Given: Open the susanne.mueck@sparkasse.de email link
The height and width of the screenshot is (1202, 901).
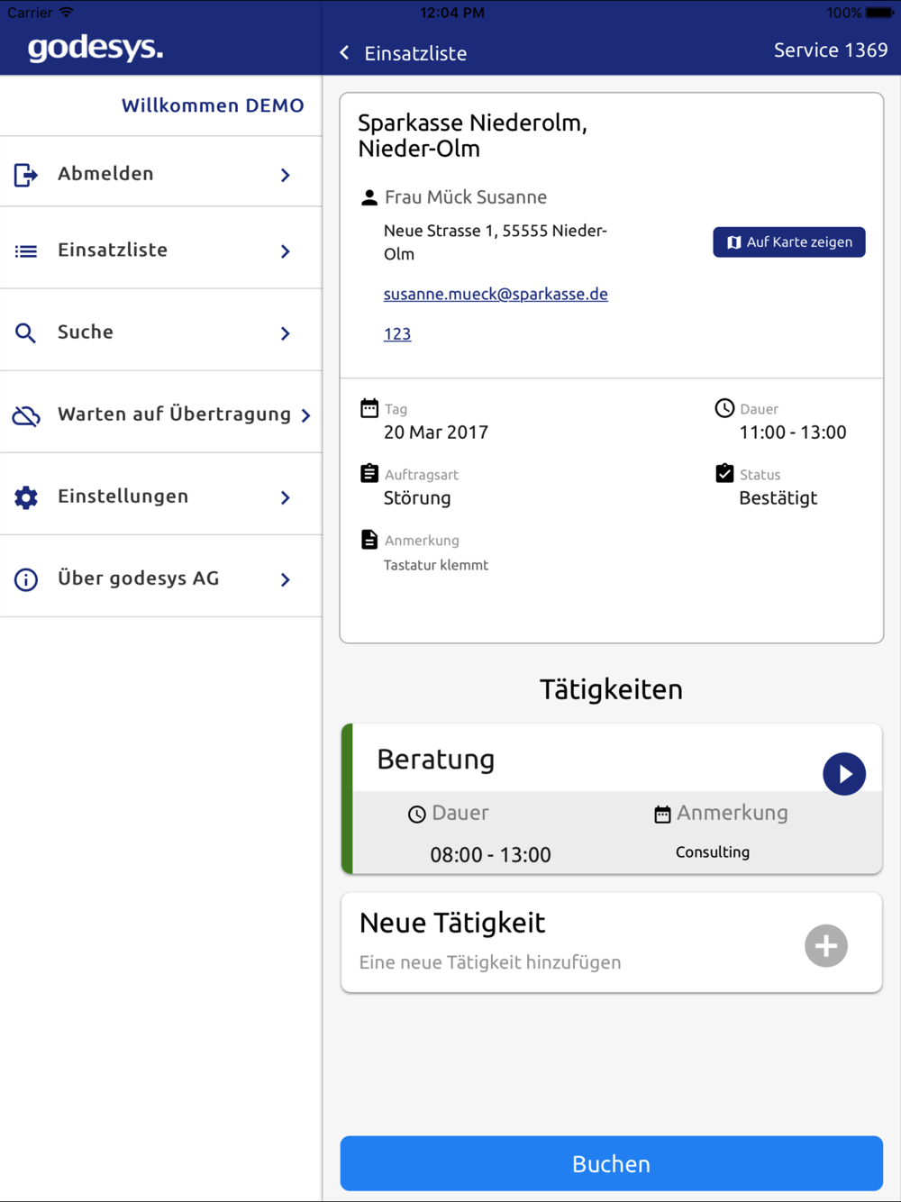Looking at the screenshot, I should tap(496, 294).
